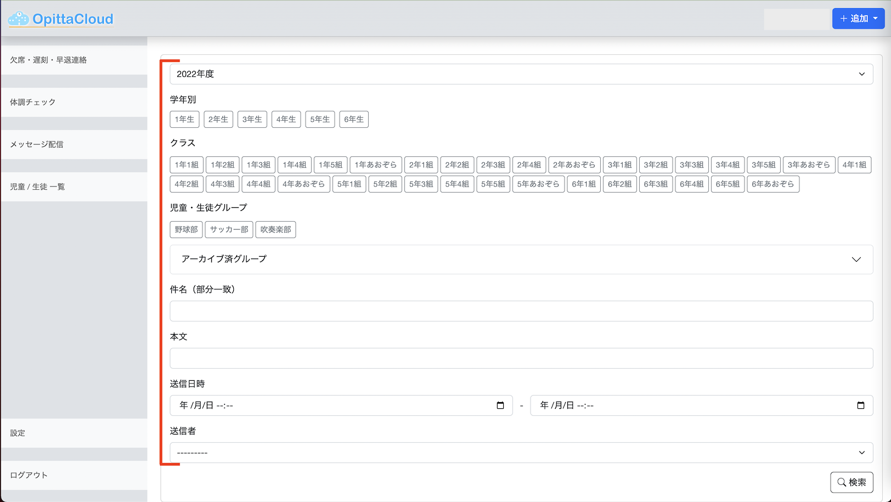
Task: Open 体調チェック in sidebar
Action: (74, 102)
